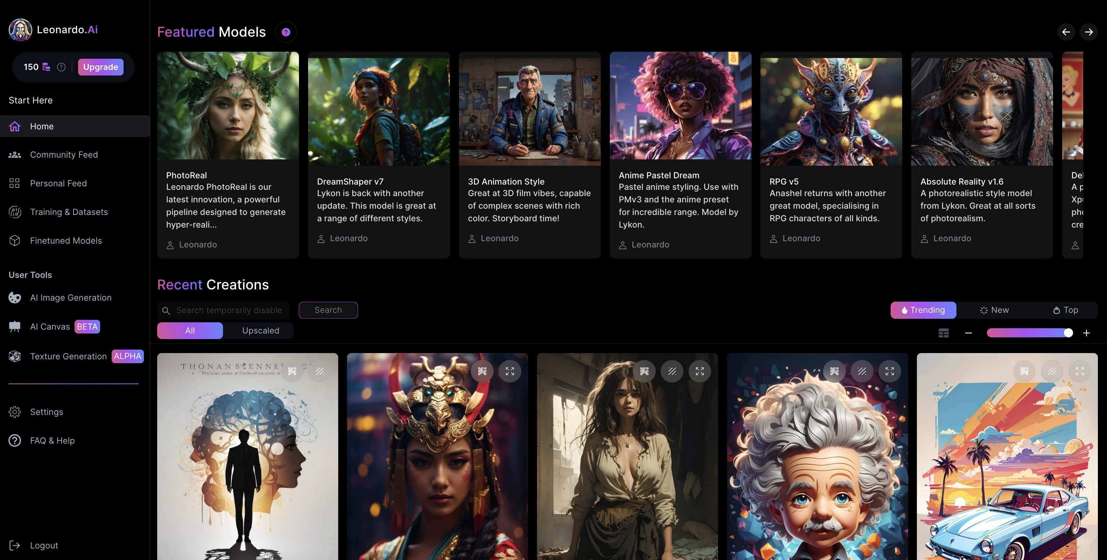Viewport: 1107px width, 560px height.
Task: Open Settings gear icon
Action: tap(15, 412)
